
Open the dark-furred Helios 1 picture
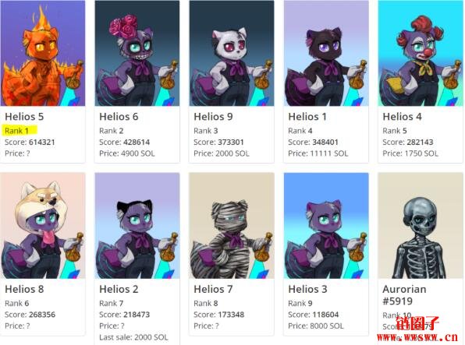pyautogui.click(x=326, y=53)
